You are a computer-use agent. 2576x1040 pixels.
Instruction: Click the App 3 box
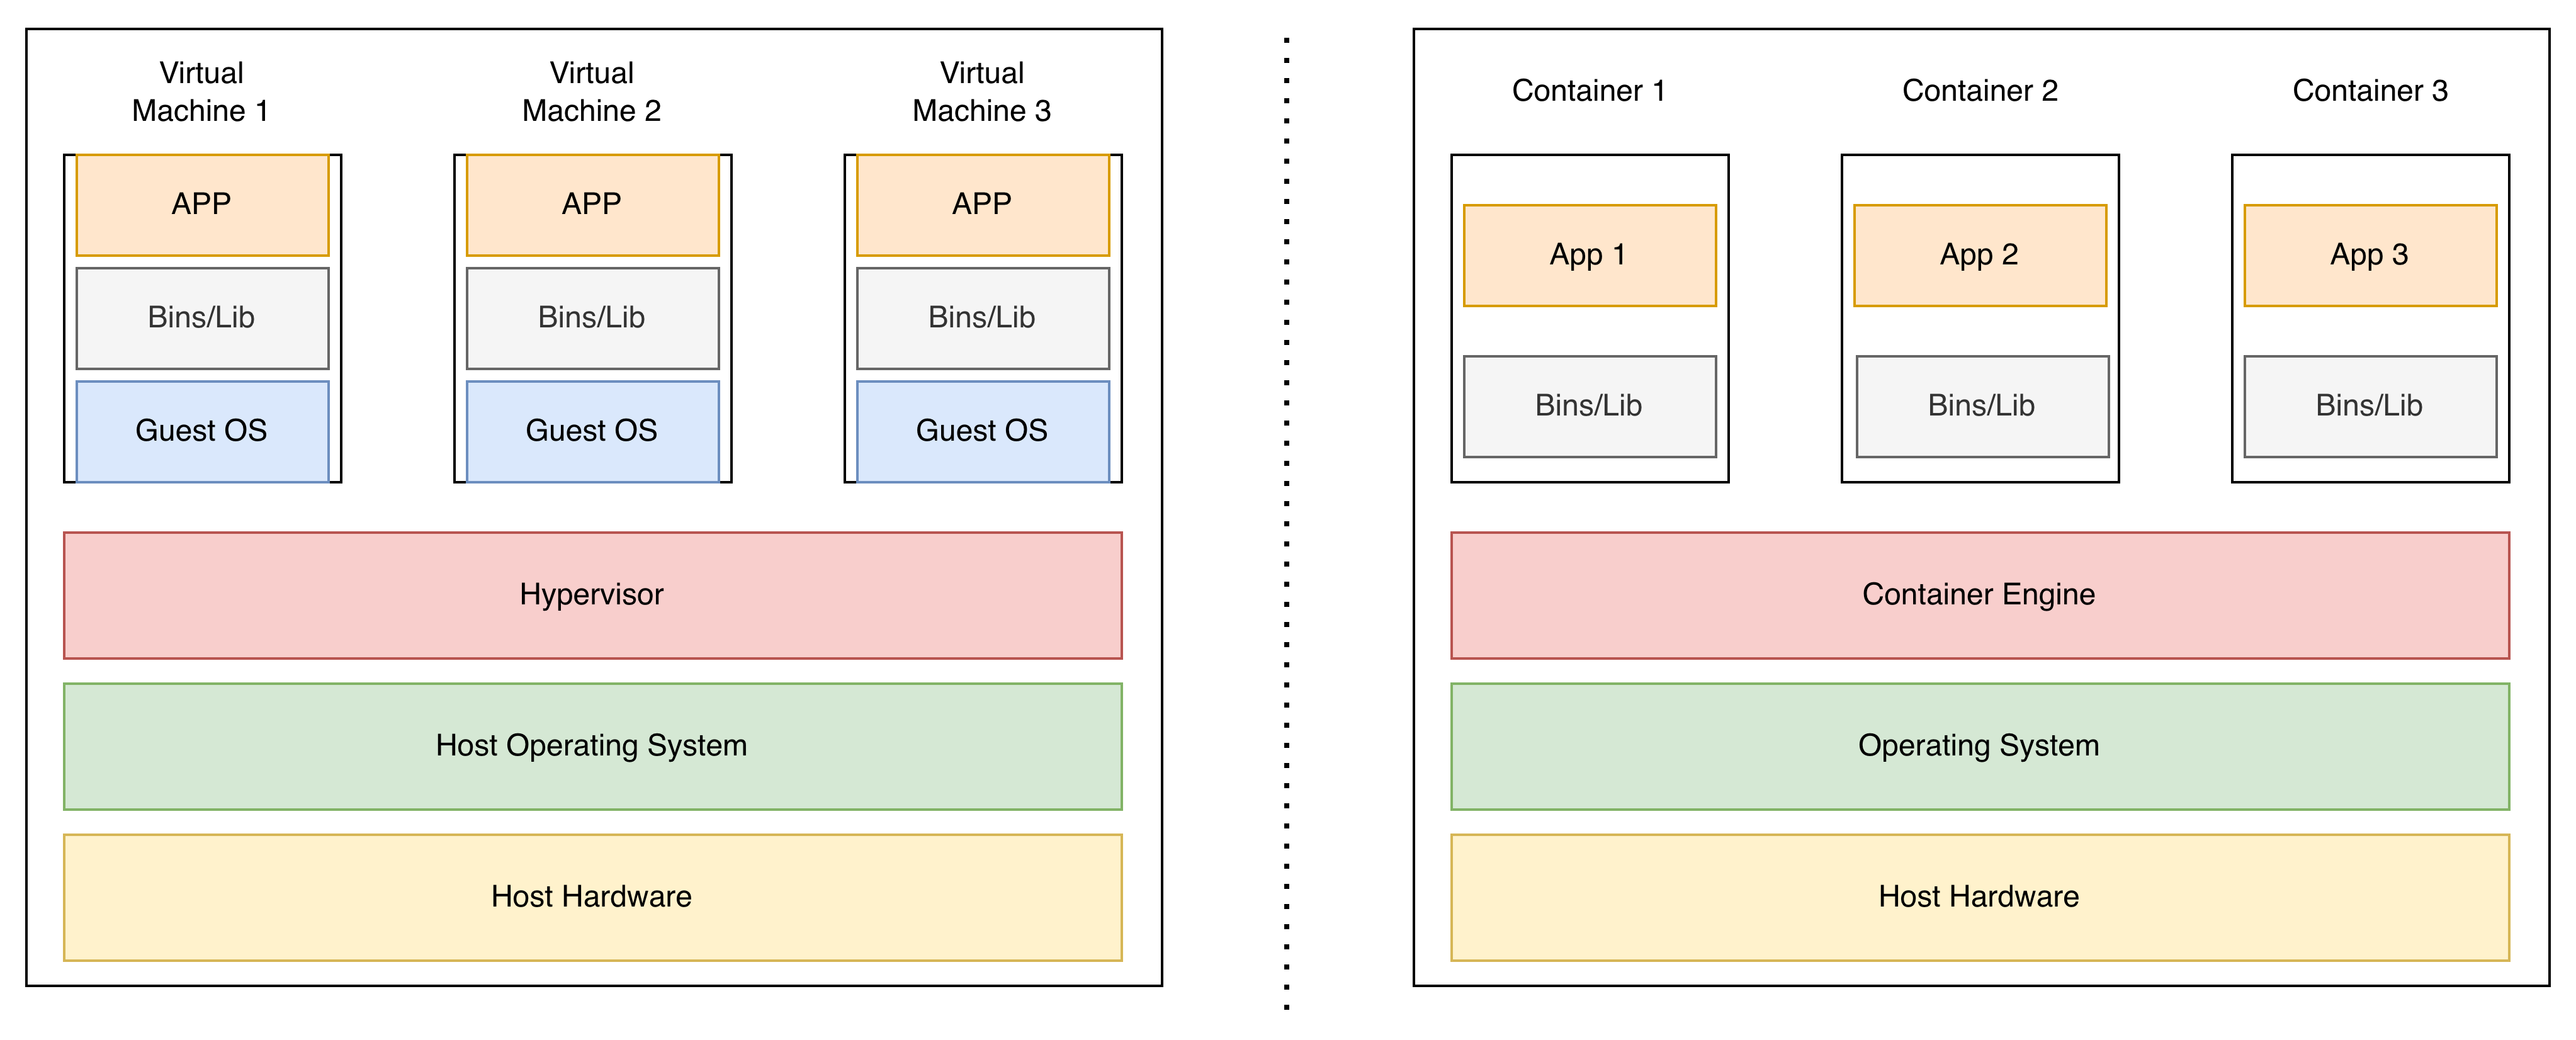(x=2369, y=255)
